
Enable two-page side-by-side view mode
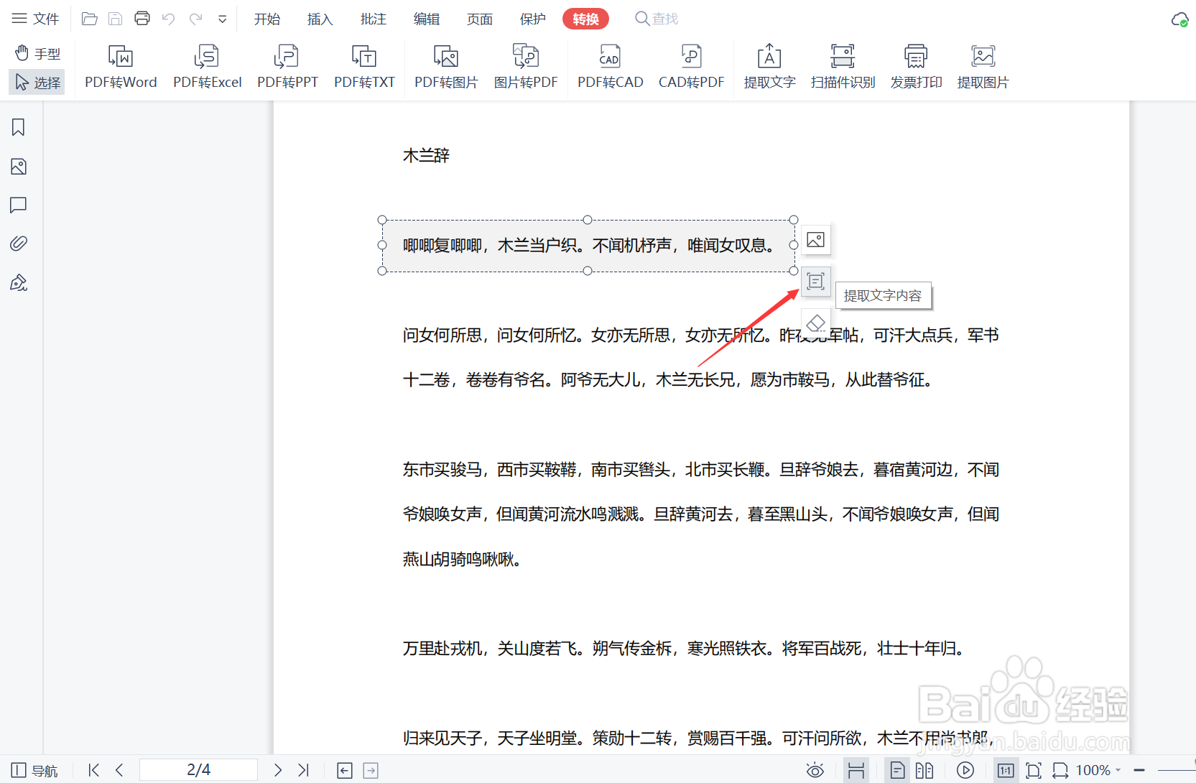click(928, 769)
